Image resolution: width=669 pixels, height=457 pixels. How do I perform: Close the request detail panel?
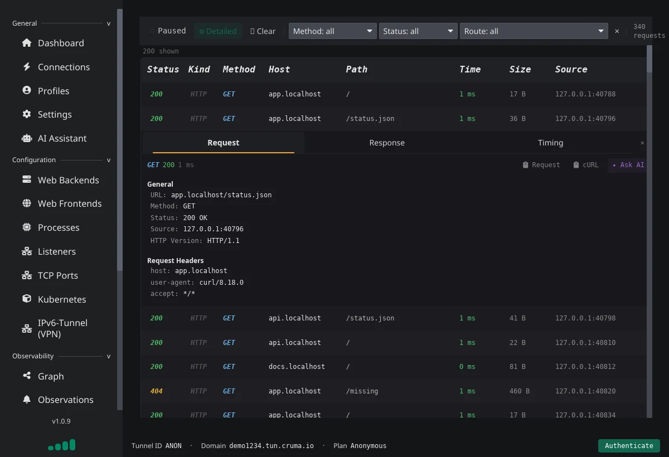(x=642, y=143)
